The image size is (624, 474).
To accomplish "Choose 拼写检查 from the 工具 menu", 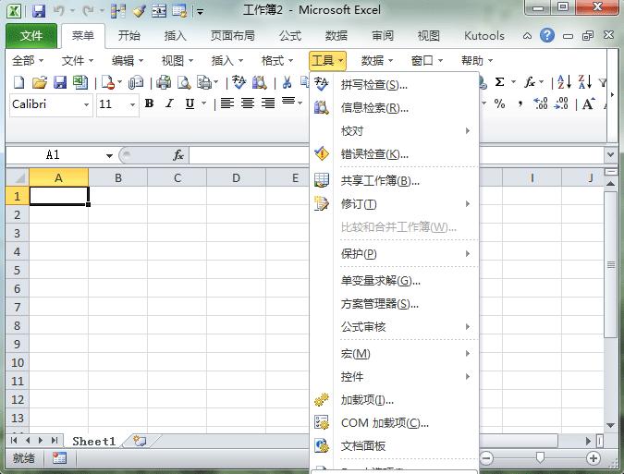I will [374, 85].
